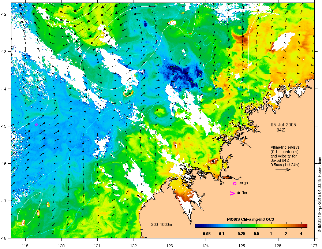Click the dark blue low end of the colorbar
This screenshot has height=249, width=322.
[198, 226]
